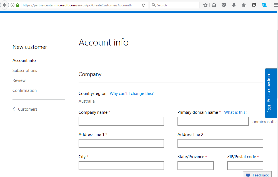
Task: Click the State/Province field
Action: (x=196, y=165)
